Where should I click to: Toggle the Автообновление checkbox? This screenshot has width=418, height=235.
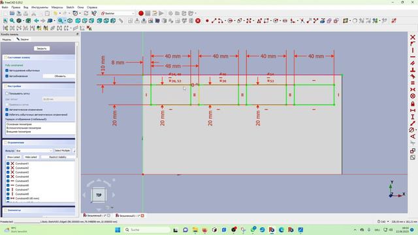click(7, 76)
